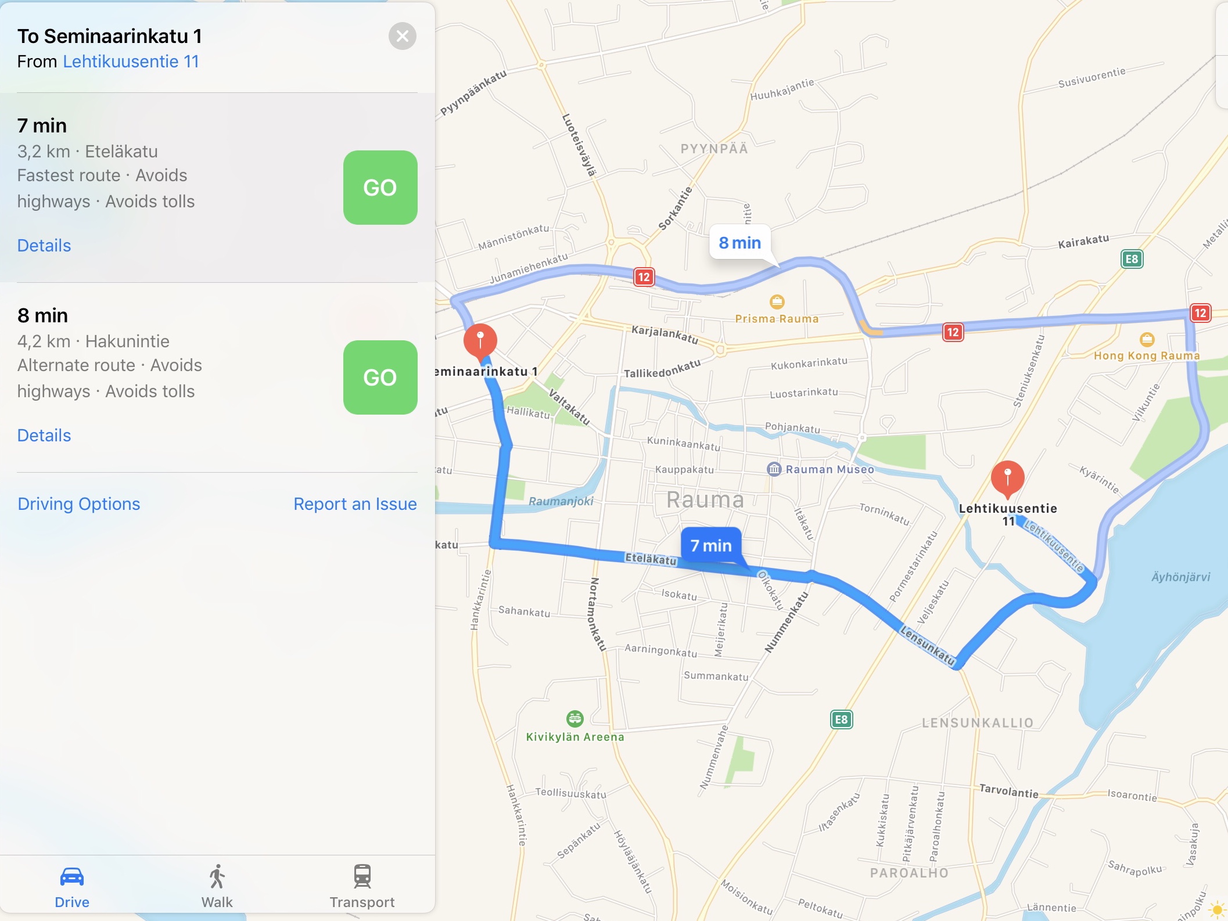This screenshot has height=921, width=1228.
Task: Select the 7 min route label on map
Action: 711,545
